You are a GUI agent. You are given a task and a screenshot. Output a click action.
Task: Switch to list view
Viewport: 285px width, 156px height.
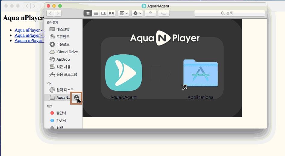pos(96,13)
